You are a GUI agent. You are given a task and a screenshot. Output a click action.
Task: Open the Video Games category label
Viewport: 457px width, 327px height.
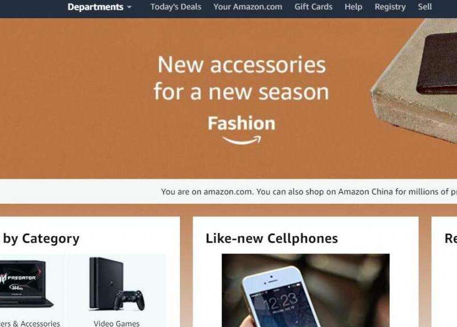tap(117, 323)
